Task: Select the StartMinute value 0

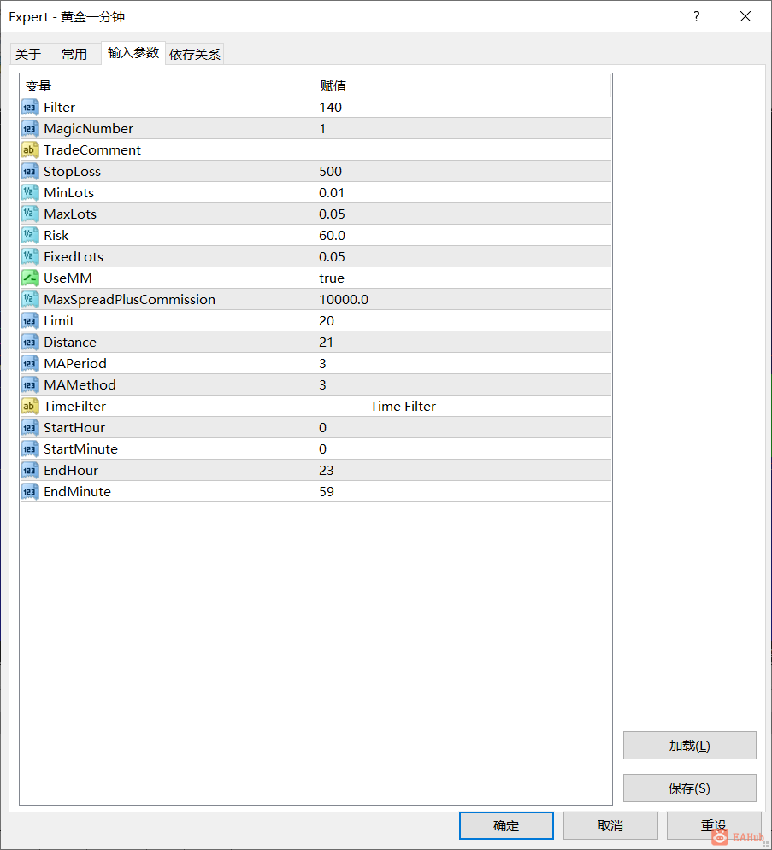Action: (323, 448)
